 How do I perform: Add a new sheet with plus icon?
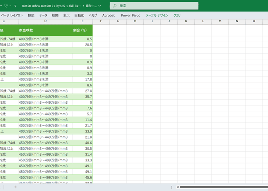click(x=15, y=187)
